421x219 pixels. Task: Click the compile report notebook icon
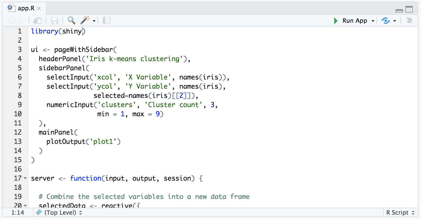click(107, 21)
